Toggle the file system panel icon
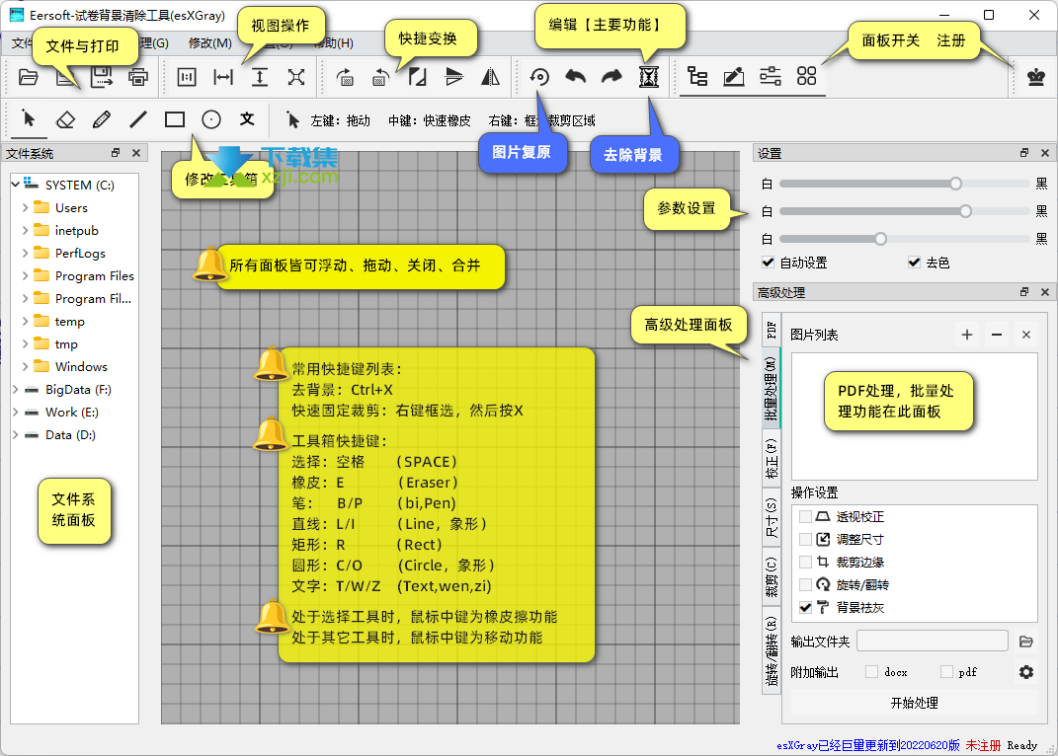This screenshot has width=1058, height=756. [x=697, y=77]
